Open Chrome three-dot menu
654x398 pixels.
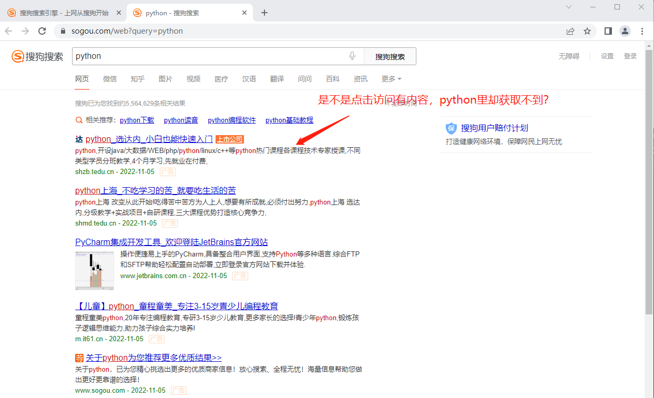pos(642,31)
